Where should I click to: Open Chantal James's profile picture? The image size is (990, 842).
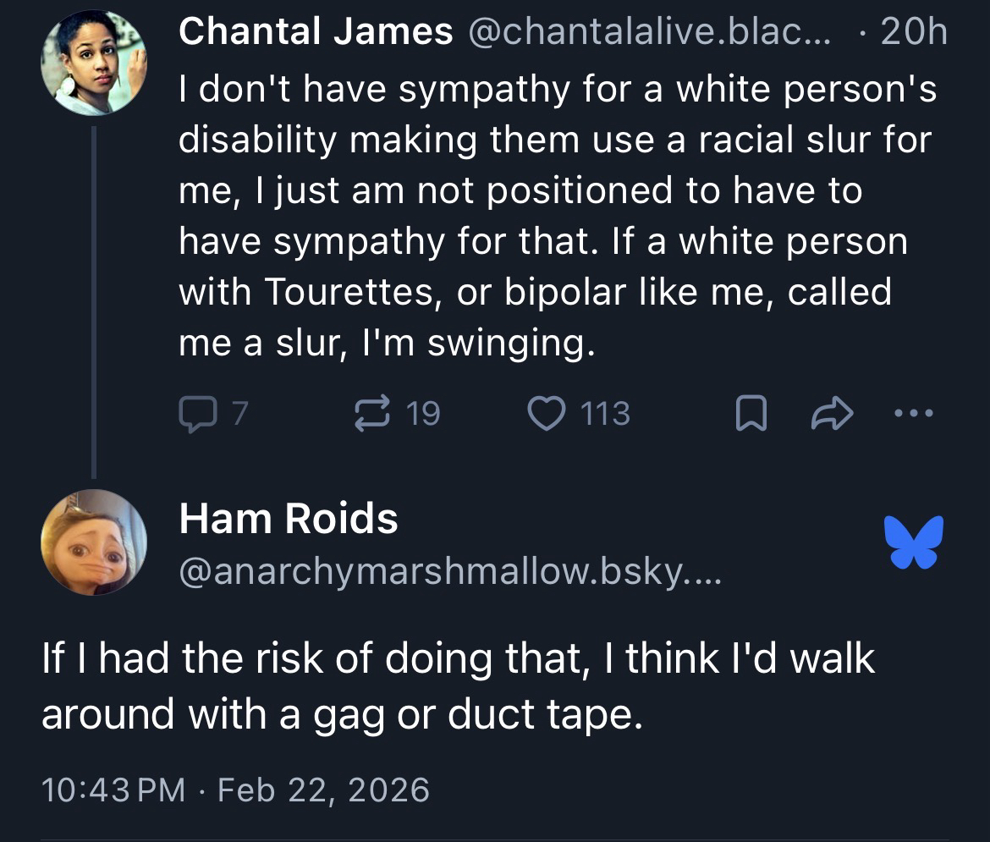point(93,63)
